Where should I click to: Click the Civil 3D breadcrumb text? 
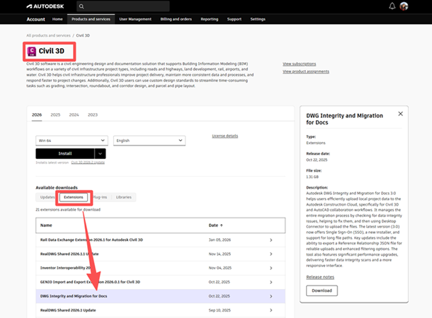(x=83, y=35)
